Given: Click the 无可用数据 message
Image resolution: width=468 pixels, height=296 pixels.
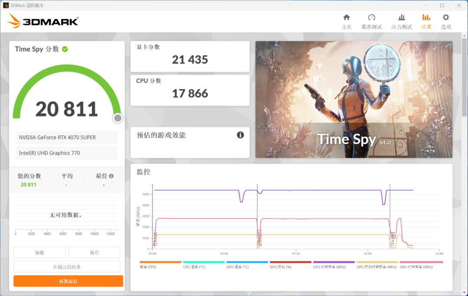Looking at the screenshot, I should (x=66, y=215).
